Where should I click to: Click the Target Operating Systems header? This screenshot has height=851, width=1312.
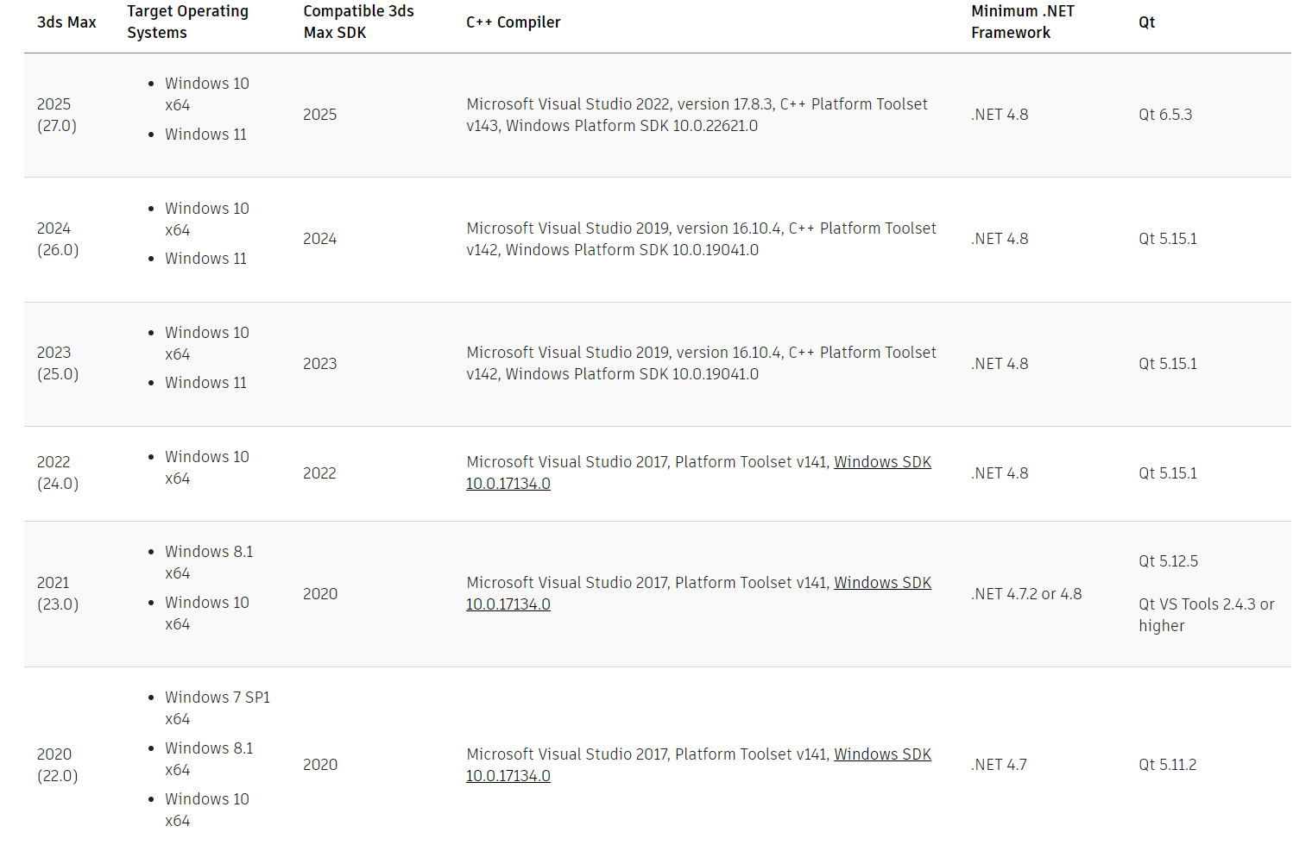click(187, 22)
